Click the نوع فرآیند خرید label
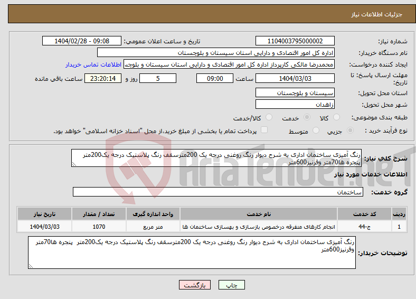The image size is (416, 299). [386, 130]
